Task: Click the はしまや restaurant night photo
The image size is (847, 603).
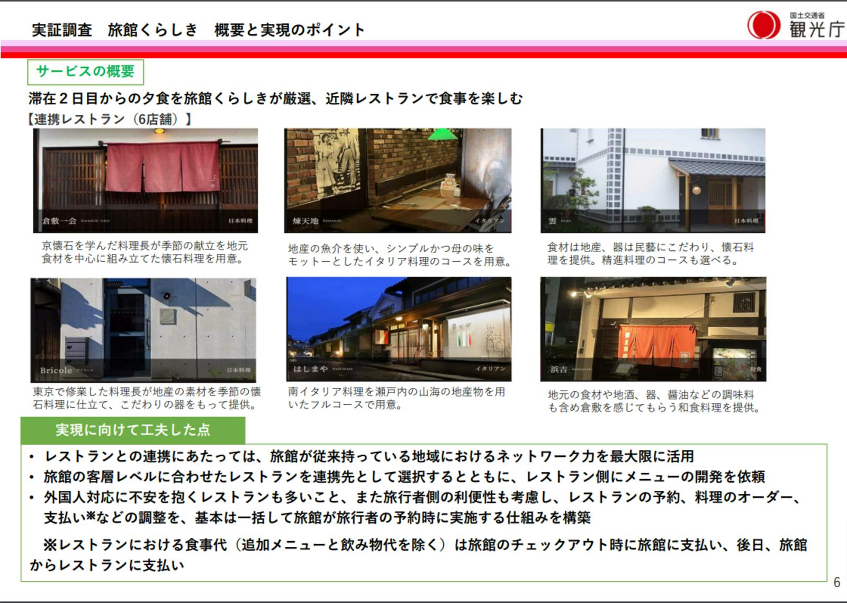Action: pyautogui.click(x=399, y=329)
